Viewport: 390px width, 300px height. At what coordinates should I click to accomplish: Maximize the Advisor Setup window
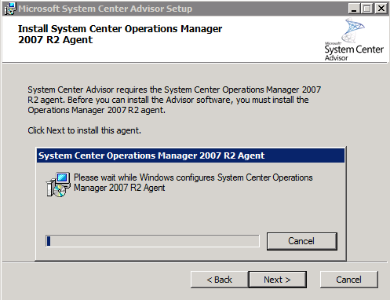[366, 9]
